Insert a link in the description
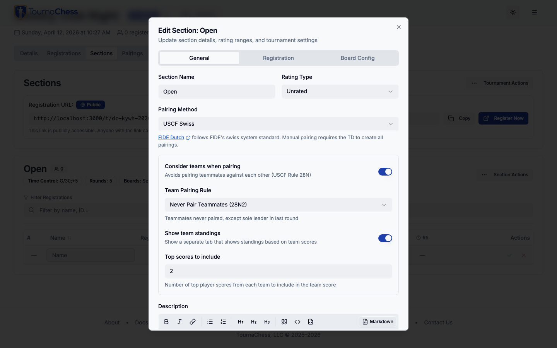557x348 pixels. pos(193,322)
